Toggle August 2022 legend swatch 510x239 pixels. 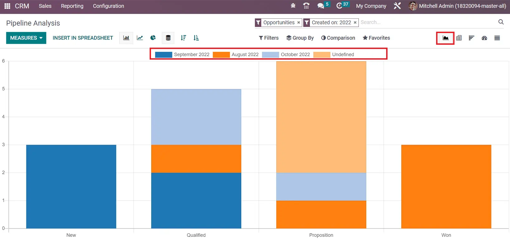[x=221, y=55]
